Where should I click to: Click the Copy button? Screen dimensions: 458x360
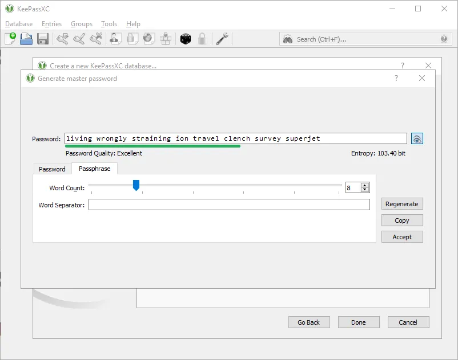[402, 220]
